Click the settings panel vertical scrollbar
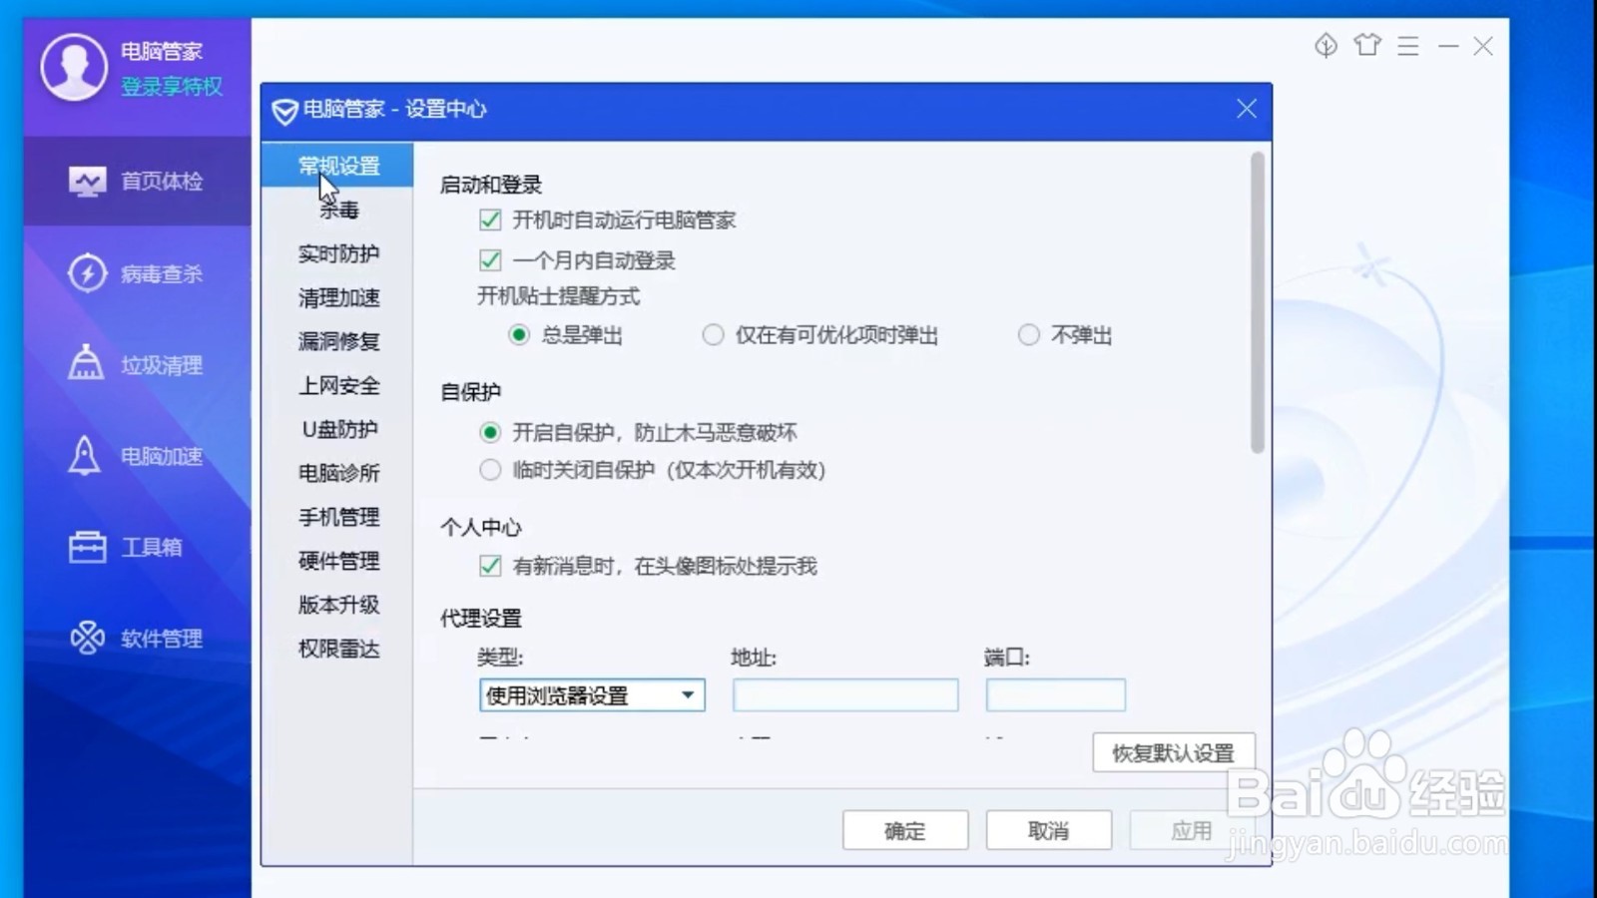The width and height of the screenshot is (1597, 898). pyautogui.click(x=1258, y=302)
